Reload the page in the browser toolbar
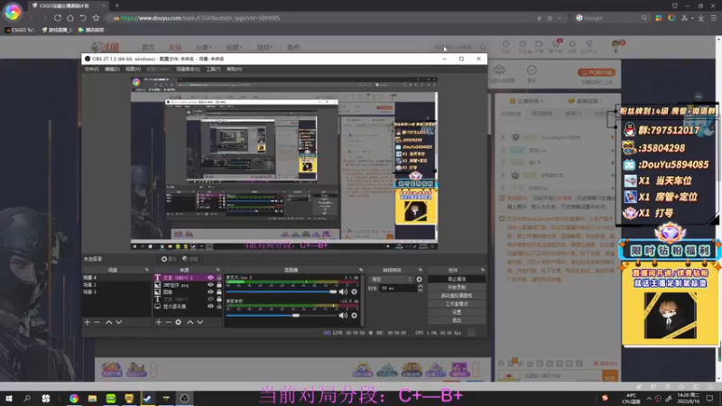The width and height of the screenshot is (722, 406). click(58, 18)
